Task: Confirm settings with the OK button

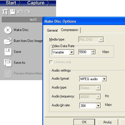Action: (x=84, y=122)
